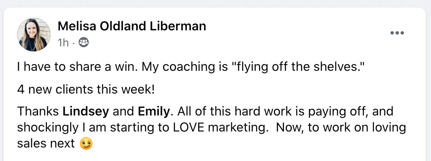Open the tagged Emily mention
This screenshot has width=431, height=161.
(x=154, y=112)
